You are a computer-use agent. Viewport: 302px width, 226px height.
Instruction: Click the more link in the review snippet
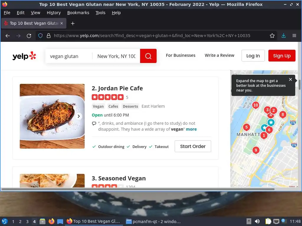191,129
